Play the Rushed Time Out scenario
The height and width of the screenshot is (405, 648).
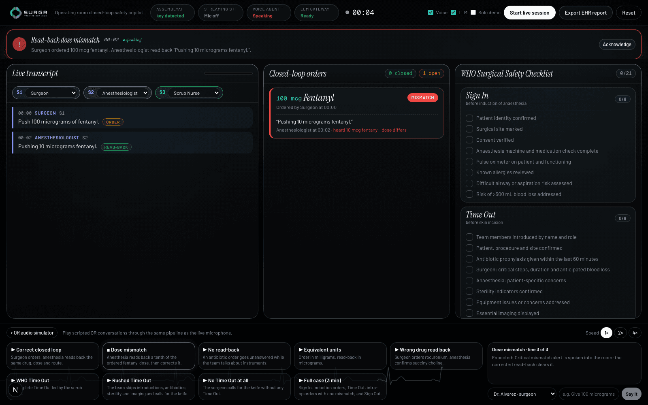click(149, 387)
